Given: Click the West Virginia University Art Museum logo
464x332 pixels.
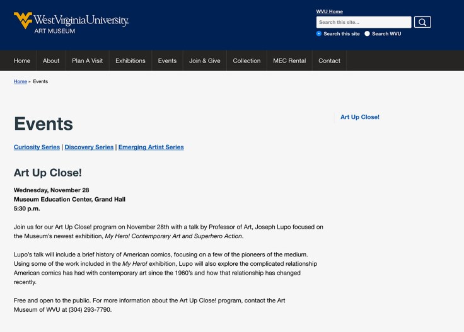Looking at the screenshot, I should click(71, 22).
